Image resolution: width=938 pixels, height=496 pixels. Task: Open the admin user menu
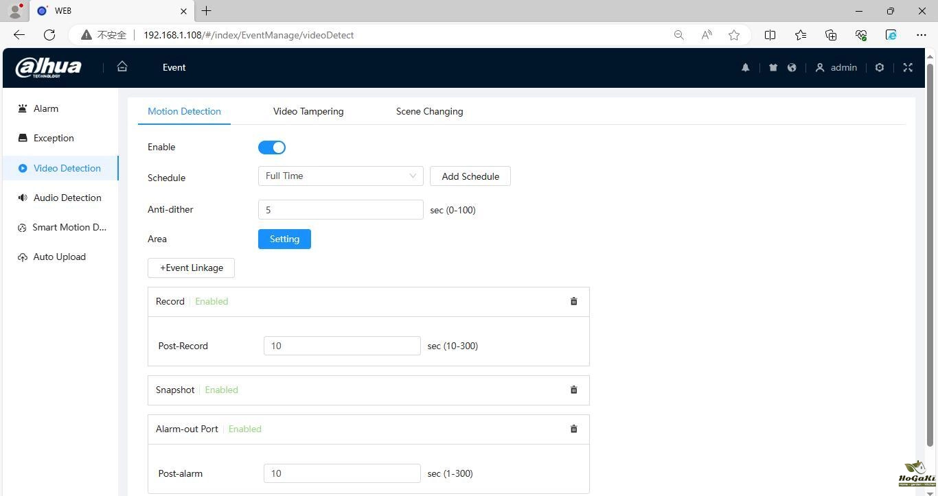pos(836,67)
